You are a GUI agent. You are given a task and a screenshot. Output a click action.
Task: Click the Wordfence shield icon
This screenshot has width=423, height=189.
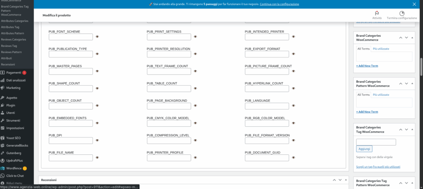point(2,168)
